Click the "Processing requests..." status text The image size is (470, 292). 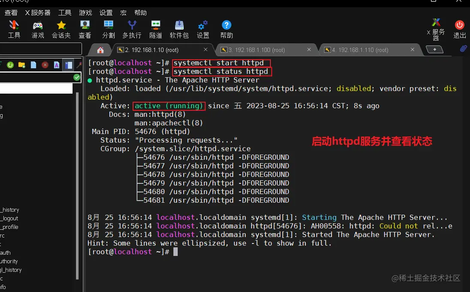pos(186,140)
